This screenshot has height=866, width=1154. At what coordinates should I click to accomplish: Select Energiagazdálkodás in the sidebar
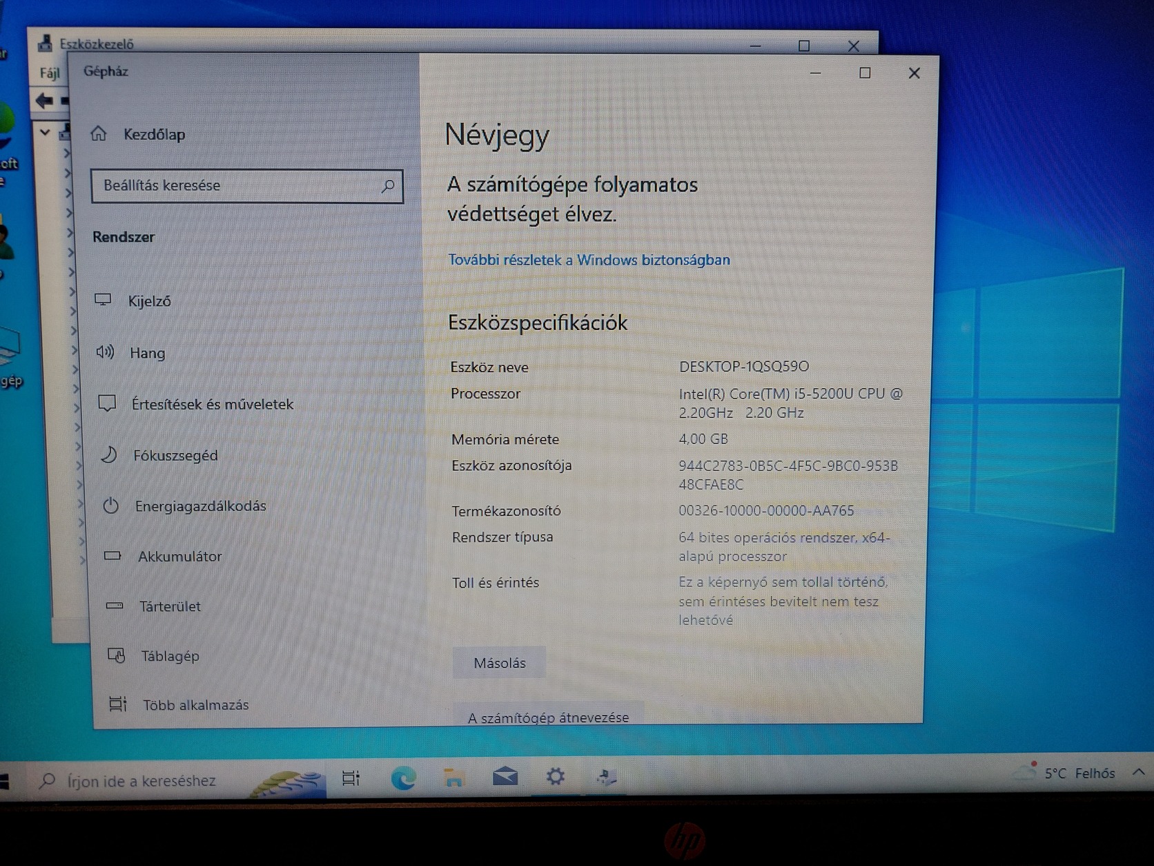pyautogui.click(x=184, y=506)
